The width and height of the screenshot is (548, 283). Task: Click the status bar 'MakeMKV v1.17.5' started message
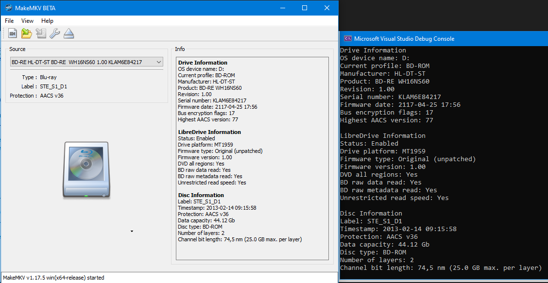53,278
